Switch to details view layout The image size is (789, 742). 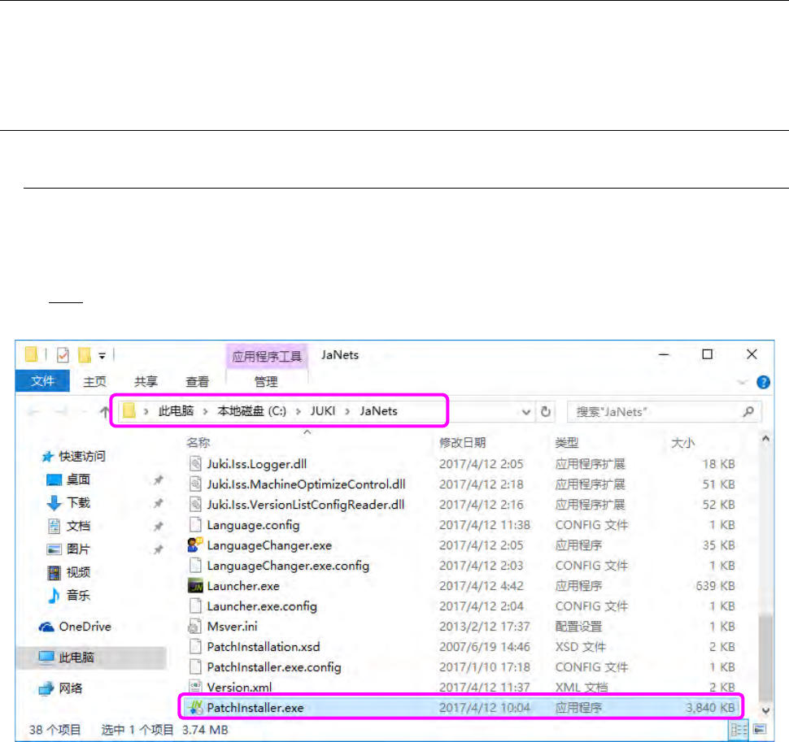pyautogui.click(x=739, y=729)
